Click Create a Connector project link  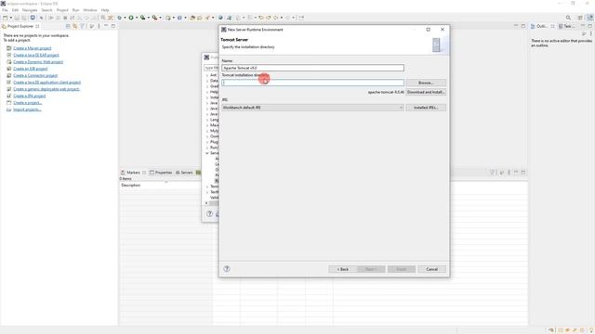(x=35, y=76)
